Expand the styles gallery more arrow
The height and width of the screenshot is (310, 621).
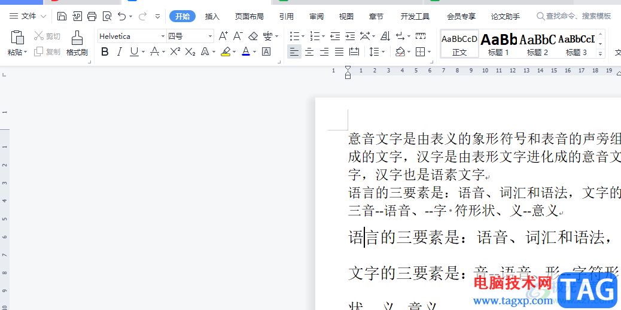[x=601, y=53]
